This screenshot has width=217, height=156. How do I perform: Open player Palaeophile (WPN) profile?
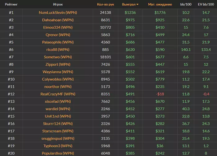[x=58, y=42]
